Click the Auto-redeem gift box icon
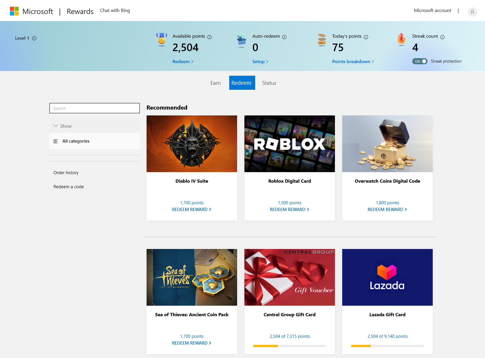485x358 pixels. tap(241, 40)
